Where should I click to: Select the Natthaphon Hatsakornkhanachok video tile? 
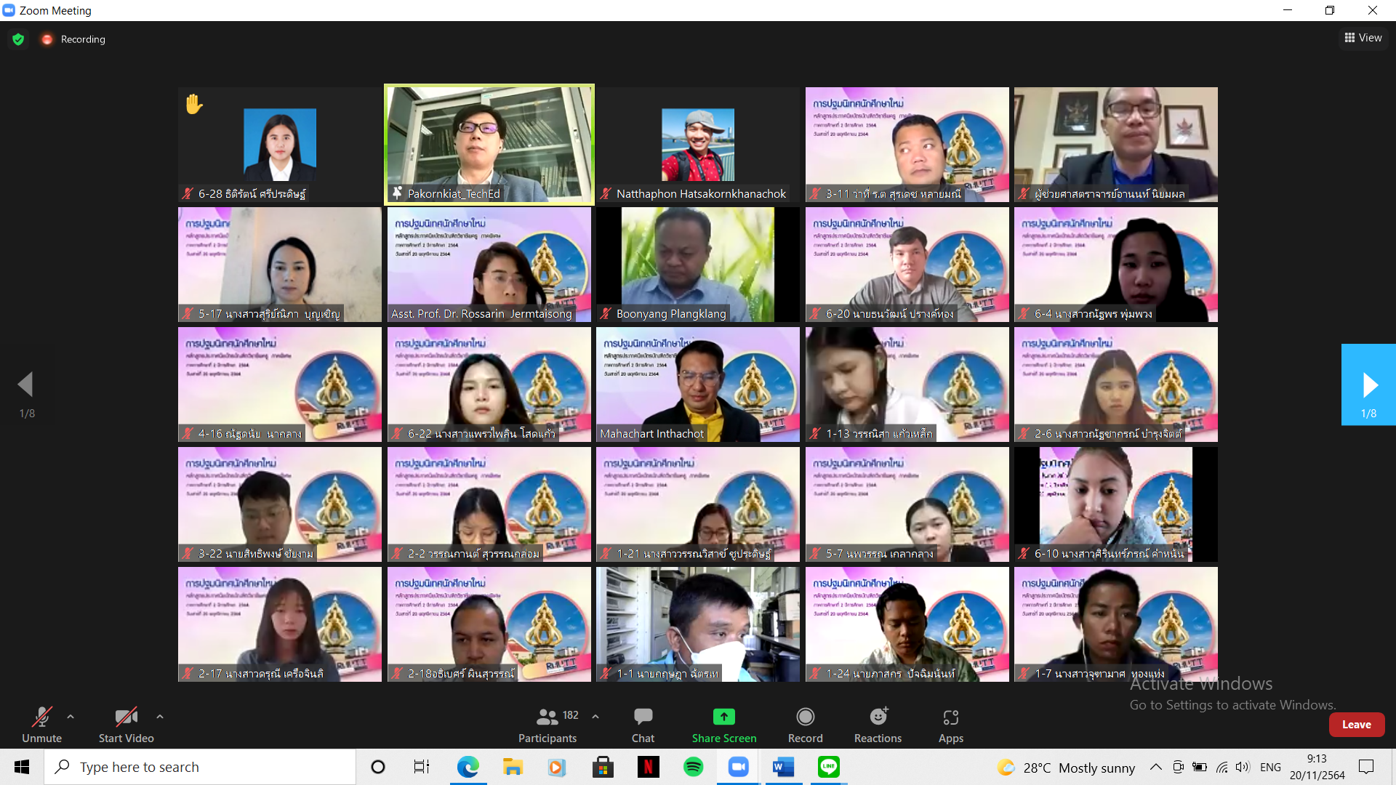tap(698, 145)
